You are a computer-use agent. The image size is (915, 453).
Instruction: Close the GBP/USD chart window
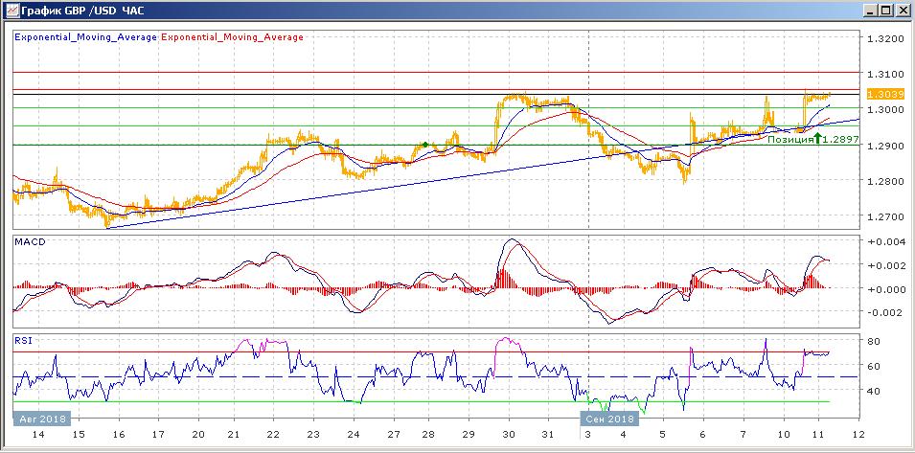coord(903,11)
